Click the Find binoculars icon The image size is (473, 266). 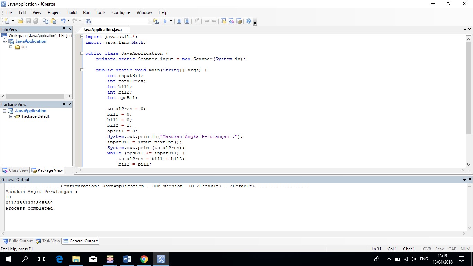point(88,21)
